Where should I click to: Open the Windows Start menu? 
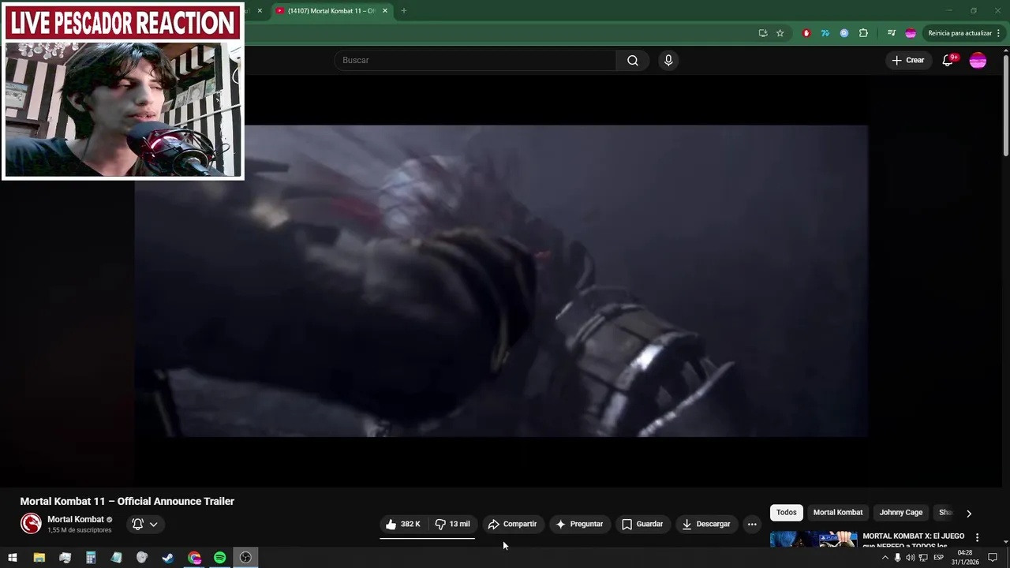(12, 558)
